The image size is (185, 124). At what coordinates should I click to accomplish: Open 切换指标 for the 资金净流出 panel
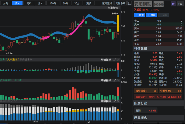(106, 80)
